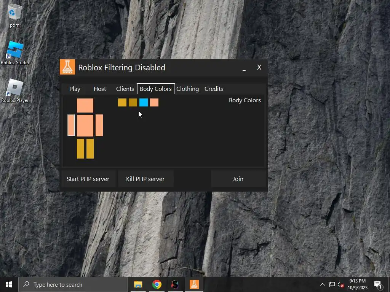Click the Join button

pos(238,179)
